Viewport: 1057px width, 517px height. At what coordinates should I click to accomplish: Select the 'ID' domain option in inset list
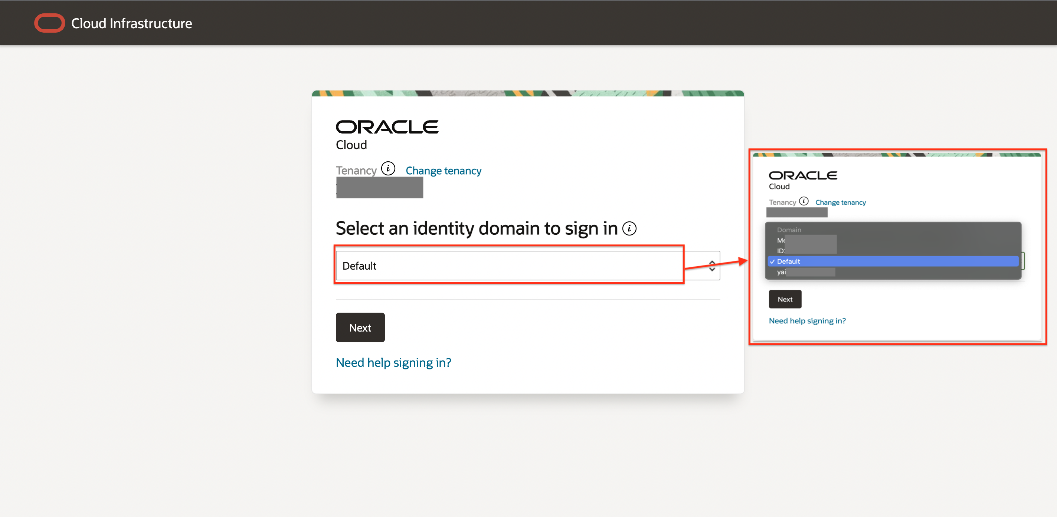click(893, 251)
